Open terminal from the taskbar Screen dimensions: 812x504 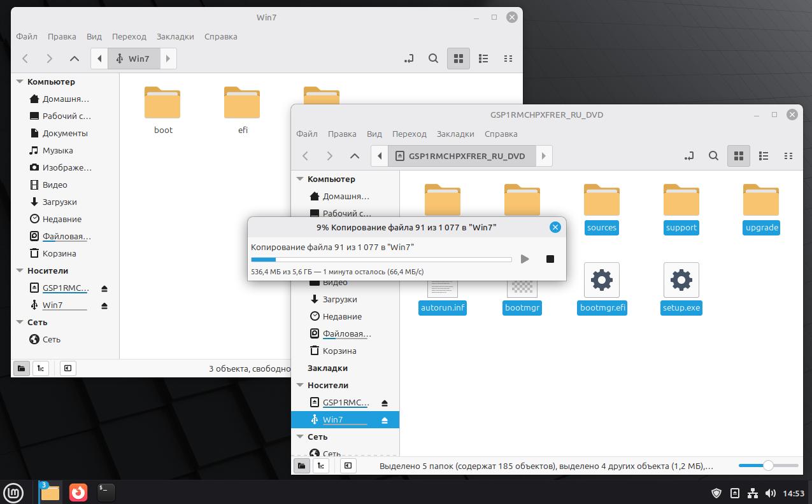coord(106,492)
